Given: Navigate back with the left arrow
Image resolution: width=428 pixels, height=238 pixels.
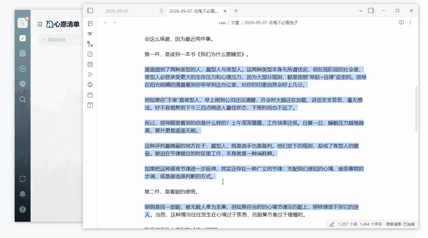Looking at the screenshot, I should [x=105, y=23].
